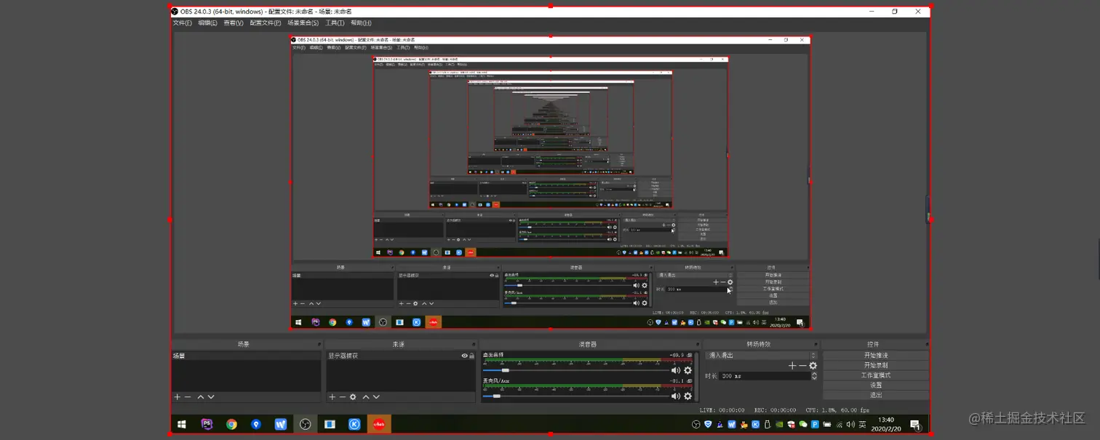The height and width of the screenshot is (440, 1100).
Task: Open notification center in system tray
Action: [915, 425]
